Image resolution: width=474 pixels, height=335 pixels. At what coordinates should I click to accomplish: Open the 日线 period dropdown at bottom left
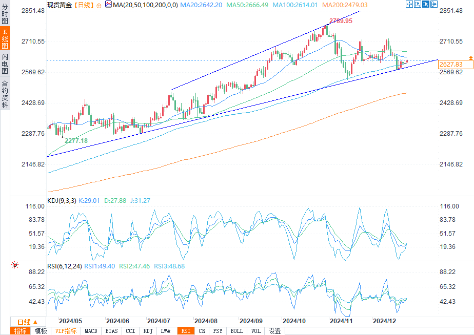point(27,322)
